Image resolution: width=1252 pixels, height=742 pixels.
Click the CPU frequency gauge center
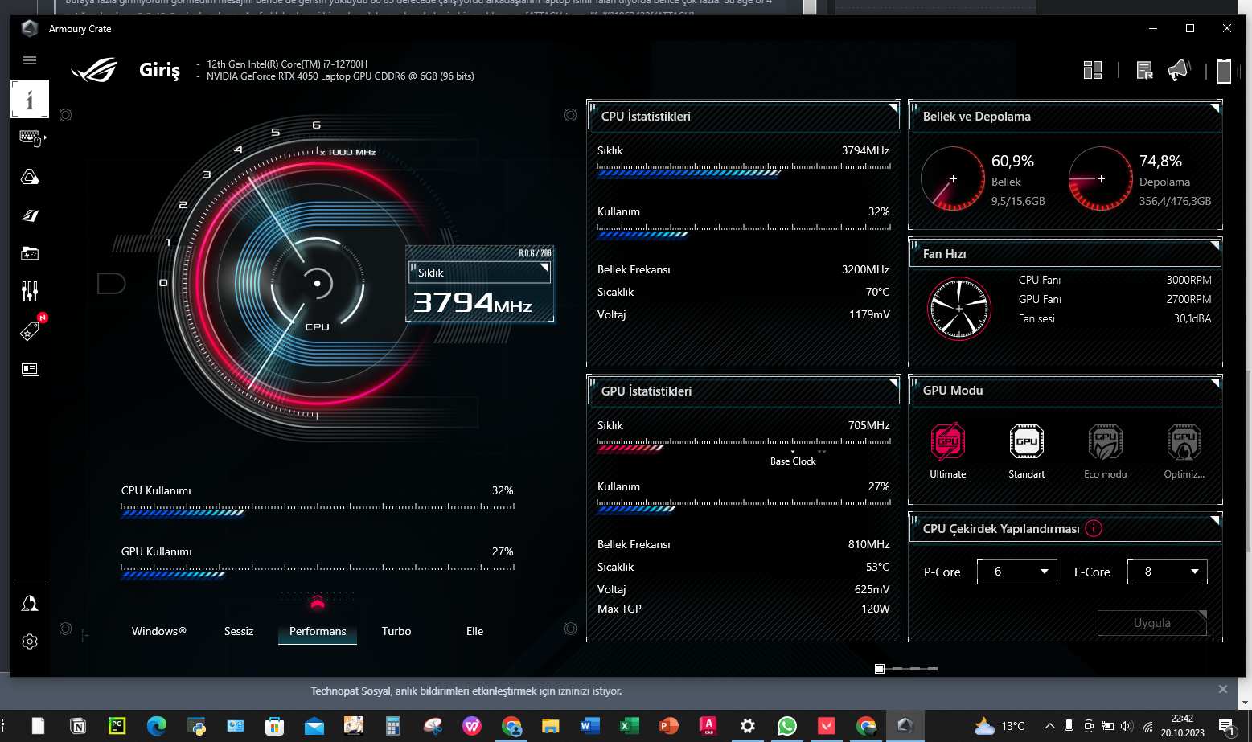tap(318, 283)
